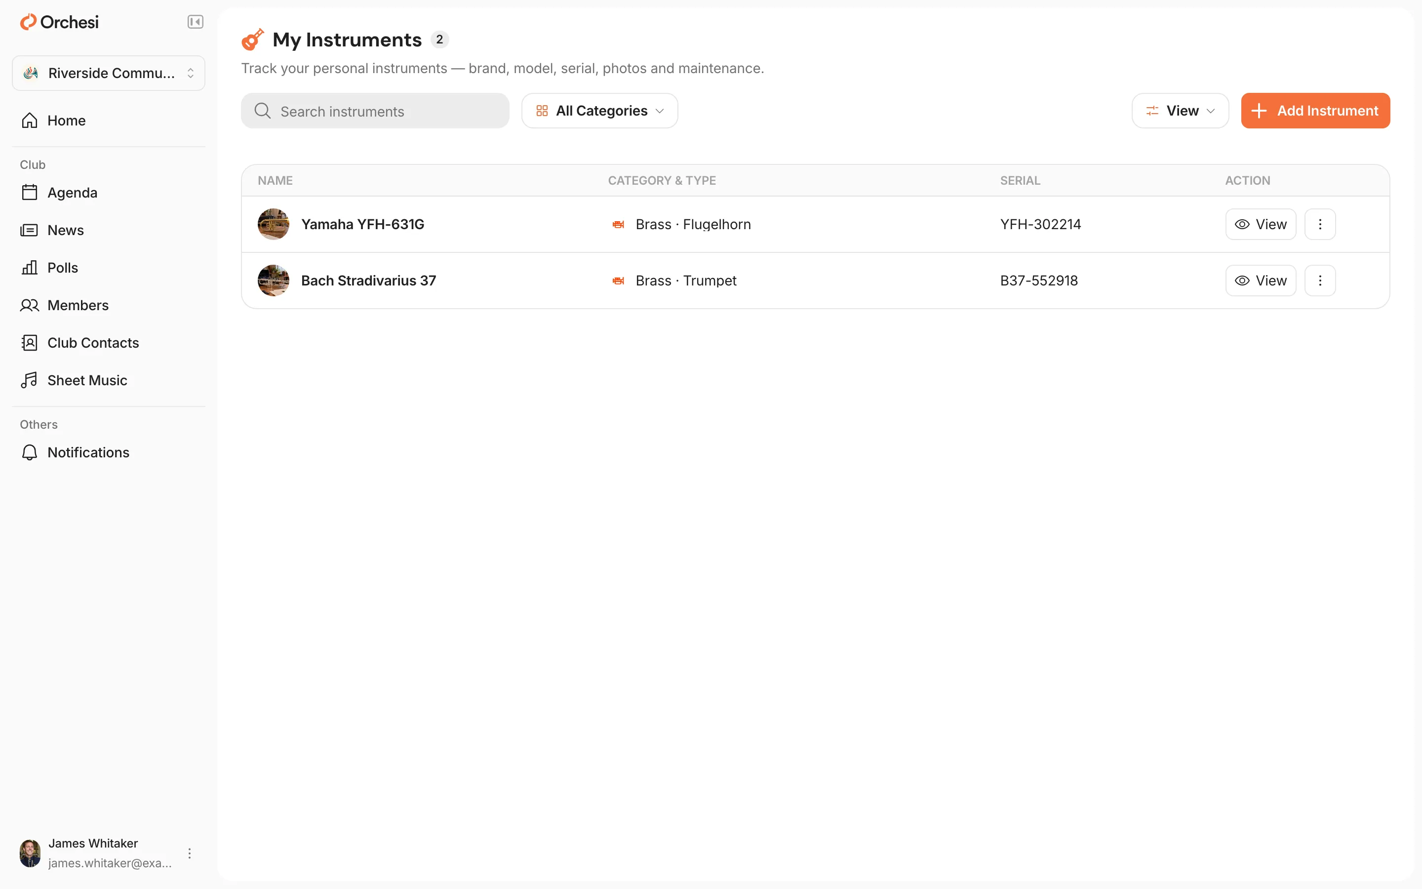Click the james.whitaker email text
Viewport: 1422px width, 889px height.
[110, 863]
